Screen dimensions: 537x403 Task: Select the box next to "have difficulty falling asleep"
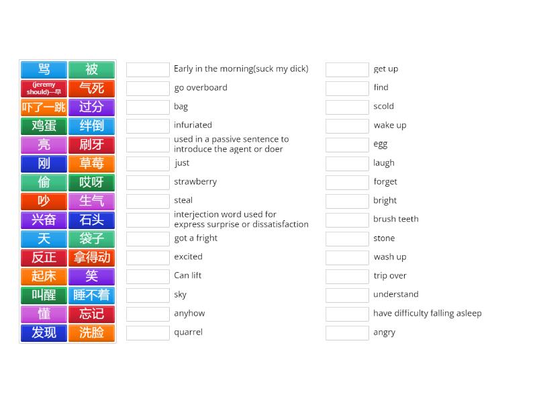pyautogui.click(x=347, y=314)
